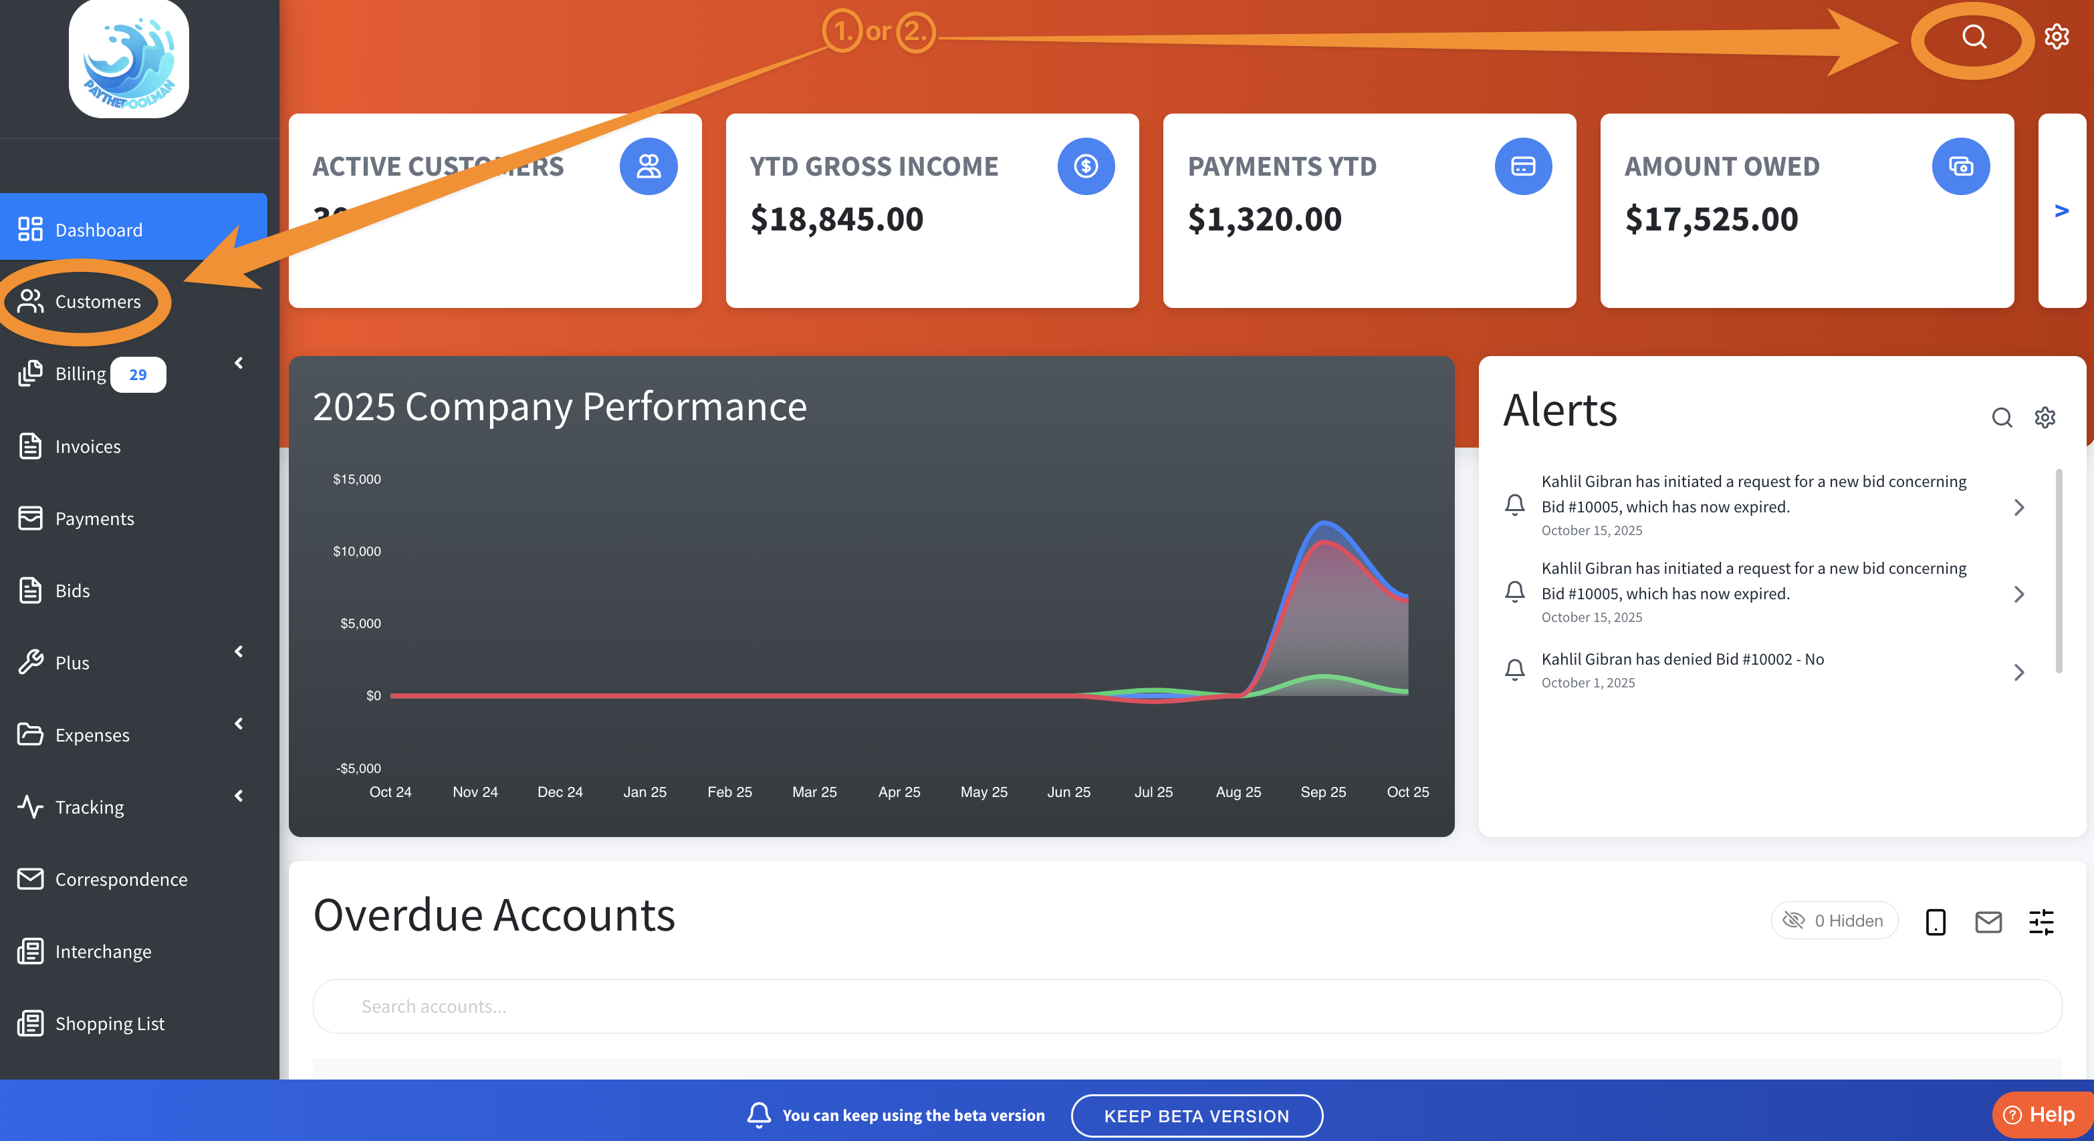Click the mobile phone icon in Overdue Accounts

[x=1936, y=922]
